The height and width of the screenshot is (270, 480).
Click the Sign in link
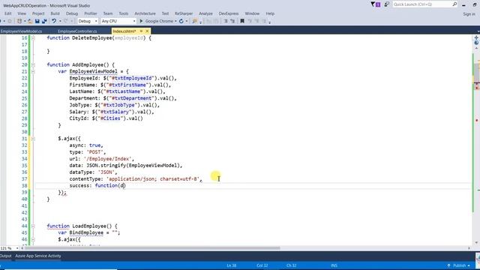(x=469, y=14)
